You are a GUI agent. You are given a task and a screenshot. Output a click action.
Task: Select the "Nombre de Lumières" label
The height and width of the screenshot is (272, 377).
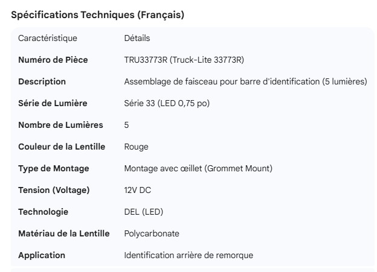pyautogui.click(x=60, y=125)
